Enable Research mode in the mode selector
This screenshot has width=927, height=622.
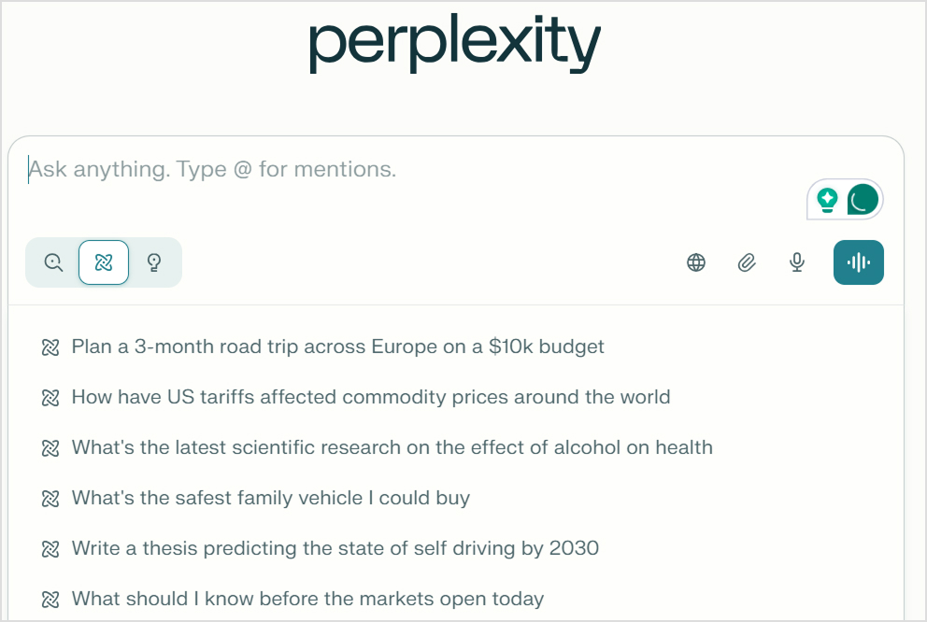[104, 262]
